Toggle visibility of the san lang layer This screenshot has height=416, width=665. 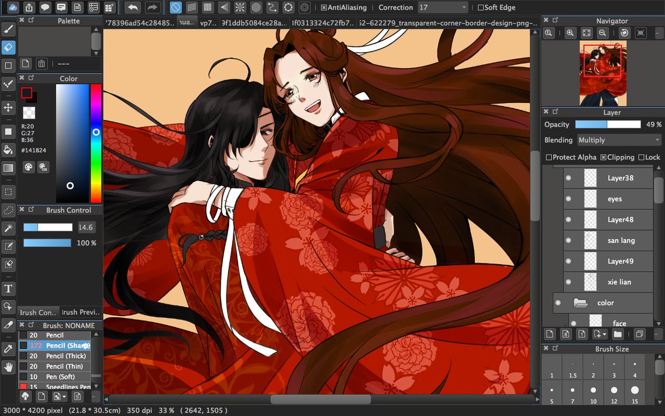click(x=568, y=241)
